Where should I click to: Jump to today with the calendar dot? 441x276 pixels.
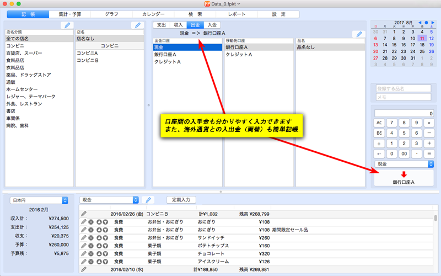tap(426, 23)
